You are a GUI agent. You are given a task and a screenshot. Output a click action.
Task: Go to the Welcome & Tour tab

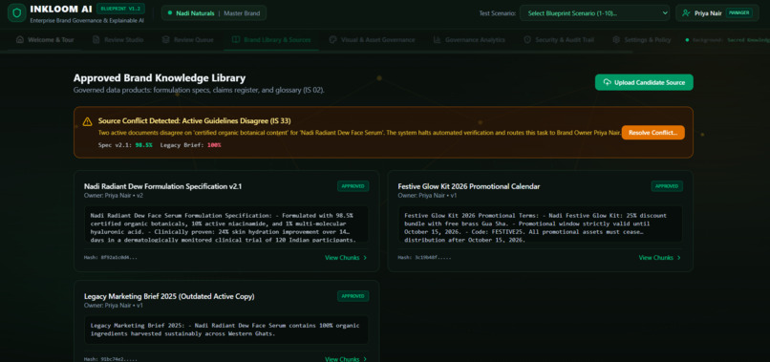(x=45, y=40)
